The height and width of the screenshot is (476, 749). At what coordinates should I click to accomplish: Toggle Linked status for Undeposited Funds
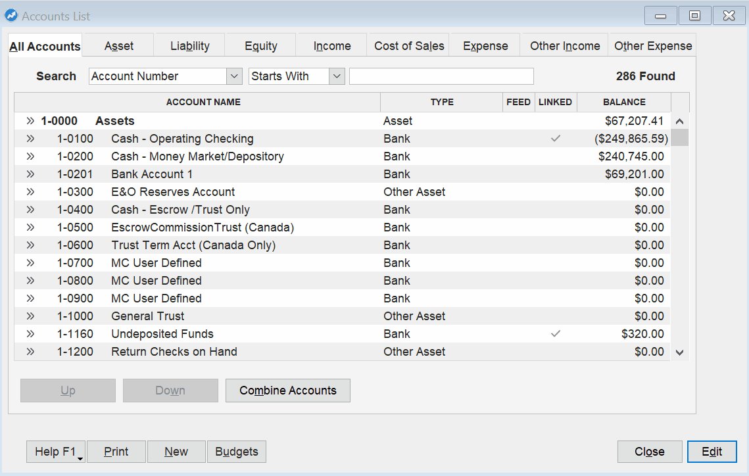pyautogui.click(x=556, y=333)
